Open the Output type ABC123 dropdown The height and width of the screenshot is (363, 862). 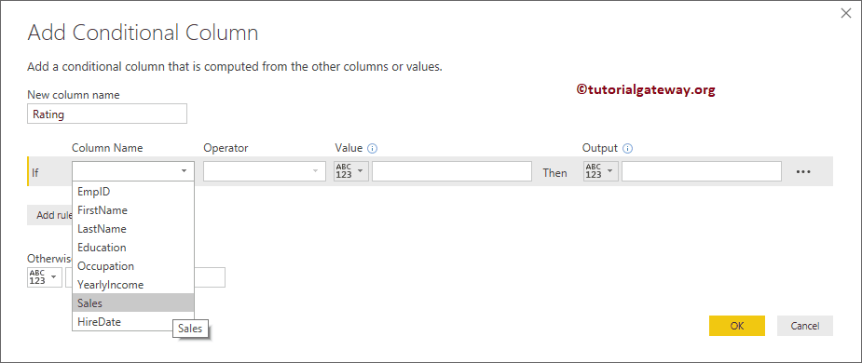click(x=601, y=171)
